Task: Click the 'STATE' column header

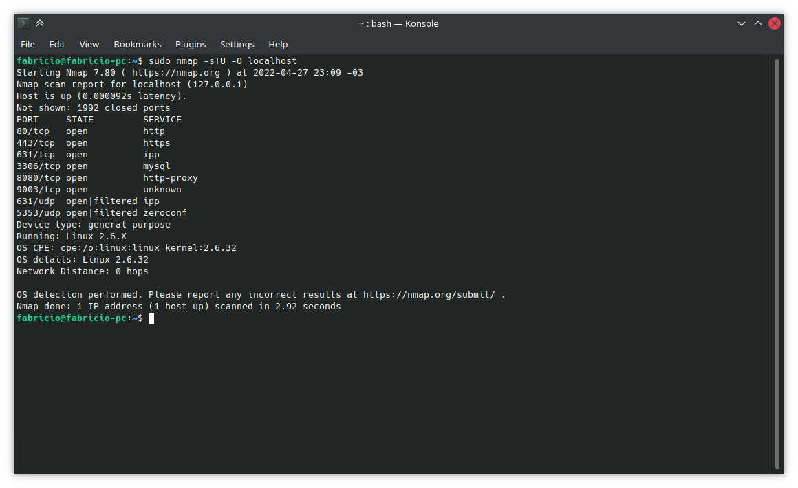Action: 80,120
